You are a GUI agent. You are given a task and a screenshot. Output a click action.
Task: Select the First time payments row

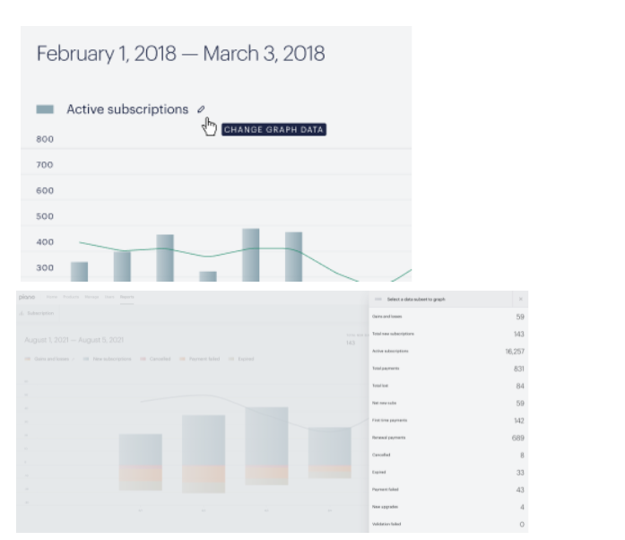448,421
